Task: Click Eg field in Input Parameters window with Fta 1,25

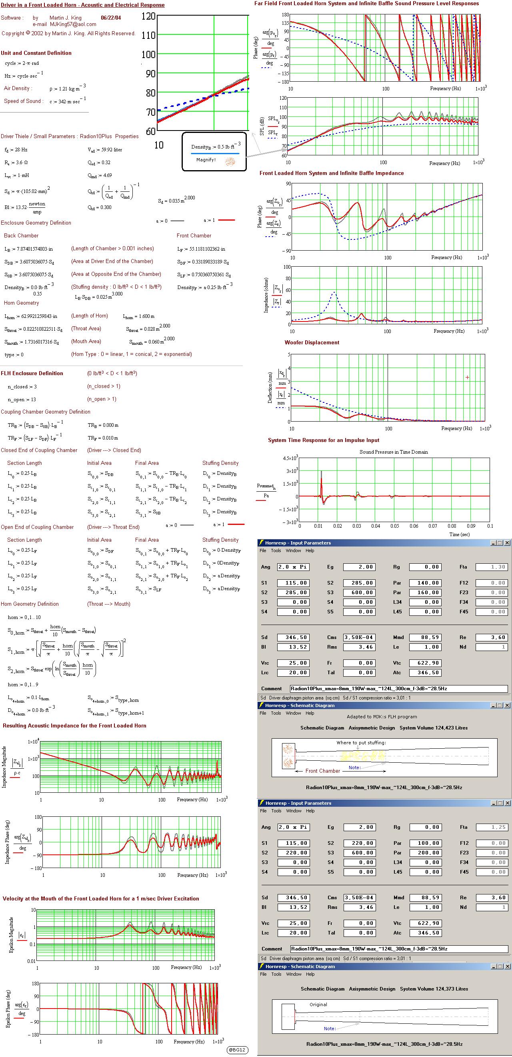Action: 360,827
